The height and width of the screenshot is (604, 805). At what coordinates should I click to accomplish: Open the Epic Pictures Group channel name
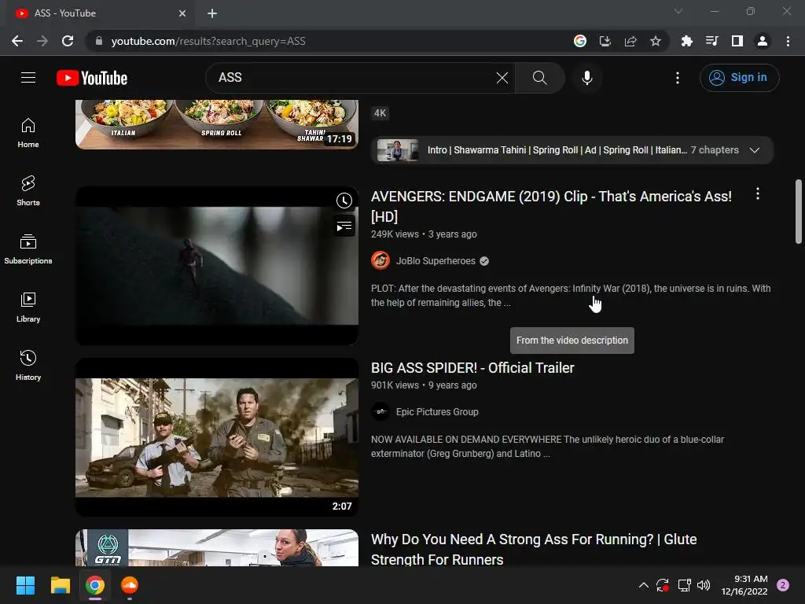(437, 412)
